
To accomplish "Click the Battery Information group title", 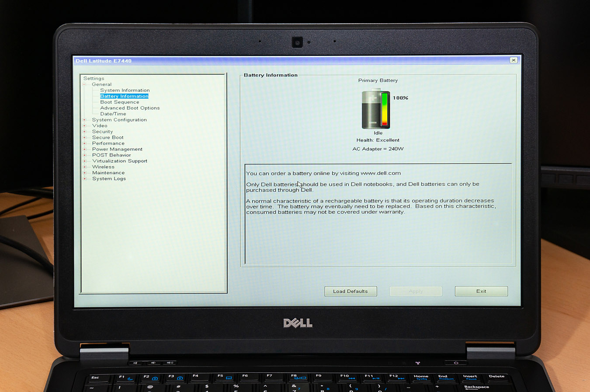I will 271,75.
